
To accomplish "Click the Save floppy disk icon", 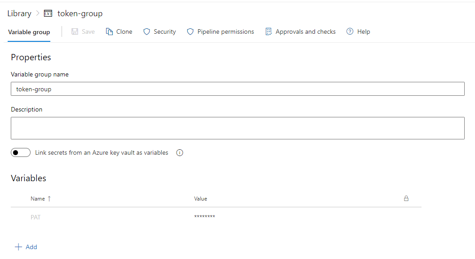I will pos(75,31).
